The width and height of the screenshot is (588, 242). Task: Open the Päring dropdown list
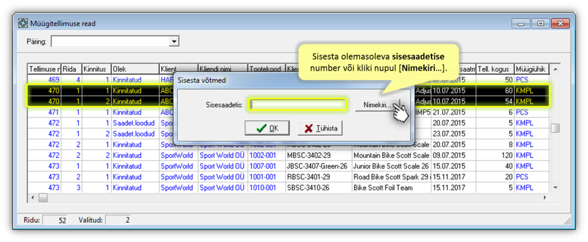click(174, 42)
